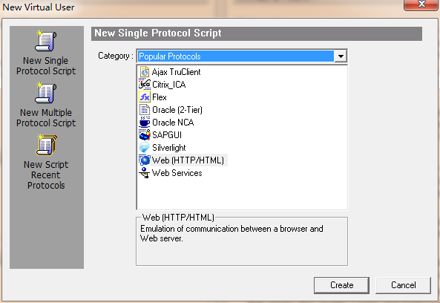Select the Citrix_ICA protocol icon
Screen dimensions: 440x303
tap(145, 84)
